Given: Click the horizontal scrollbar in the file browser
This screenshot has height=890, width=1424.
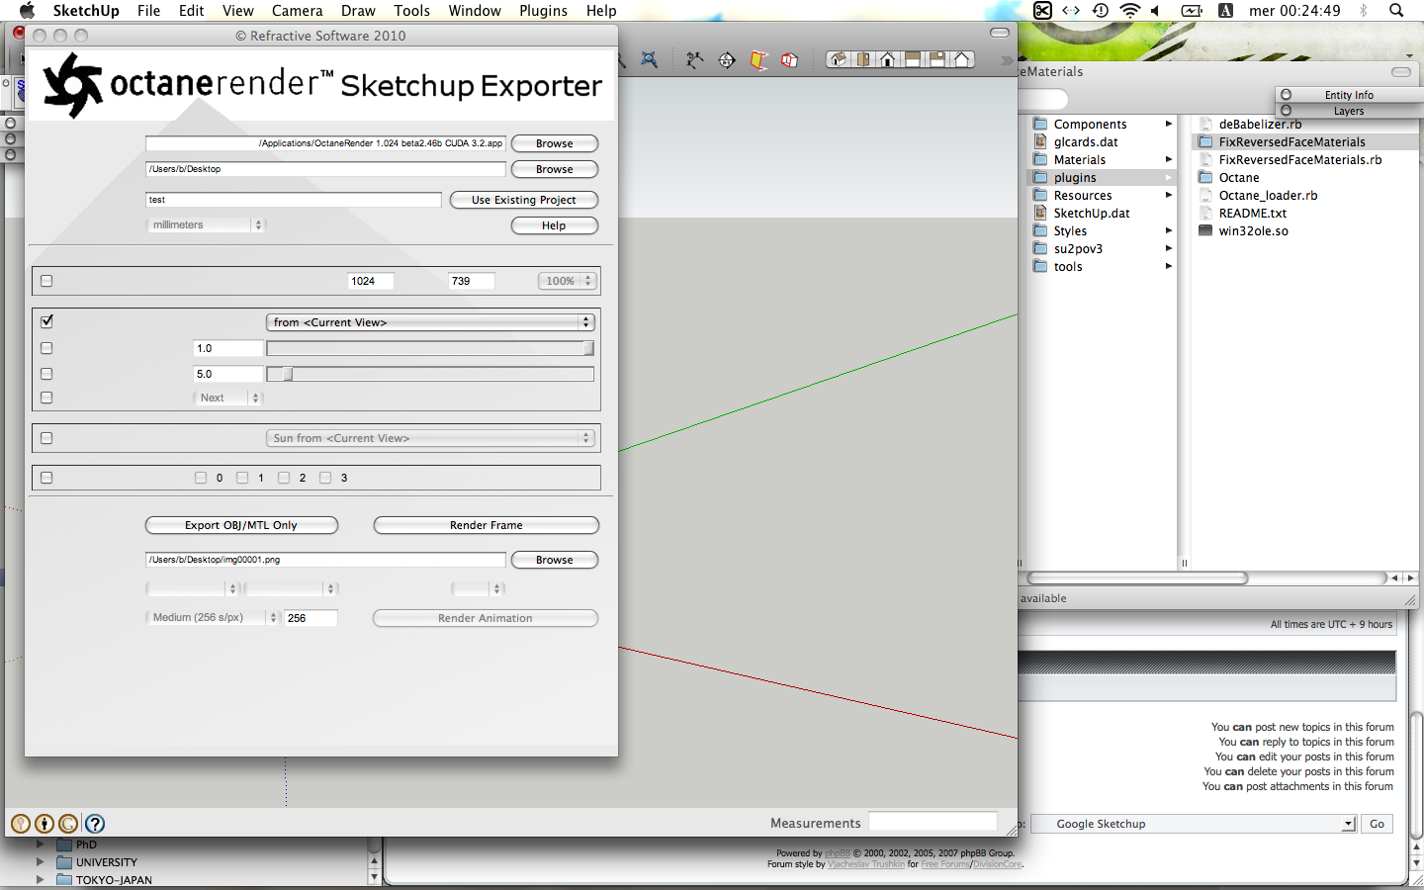Looking at the screenshot, I should click(1137, 578).
